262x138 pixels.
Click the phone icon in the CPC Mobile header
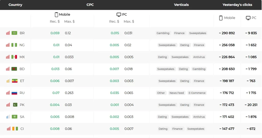click(x=57, y=15)
